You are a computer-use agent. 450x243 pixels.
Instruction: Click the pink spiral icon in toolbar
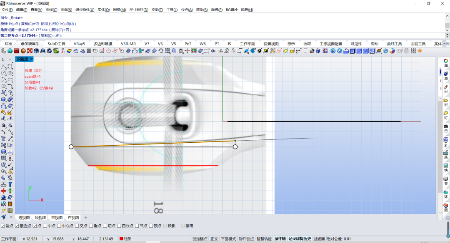[279, 51]
